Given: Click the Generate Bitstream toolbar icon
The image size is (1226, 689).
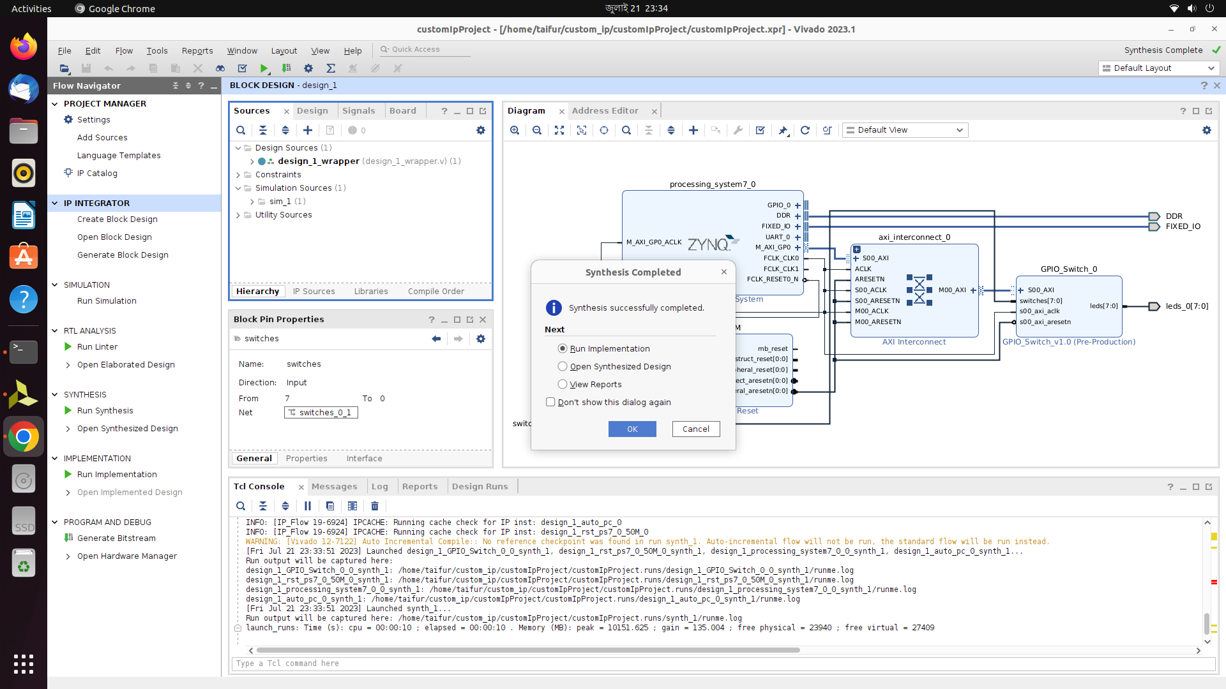Looking at the screenshot, I should (x=286, y=68).
